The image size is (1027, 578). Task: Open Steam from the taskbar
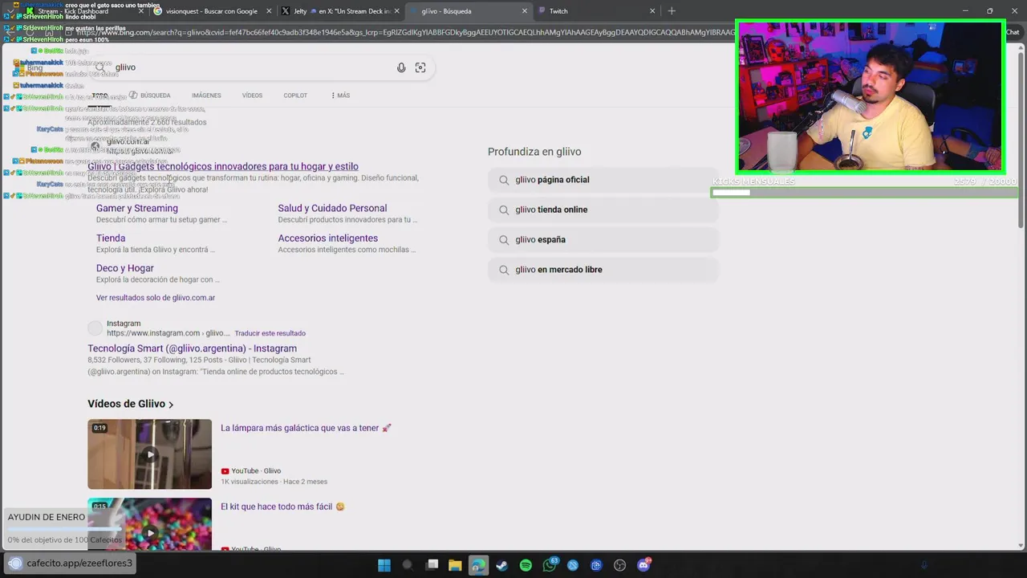(502, 565)
